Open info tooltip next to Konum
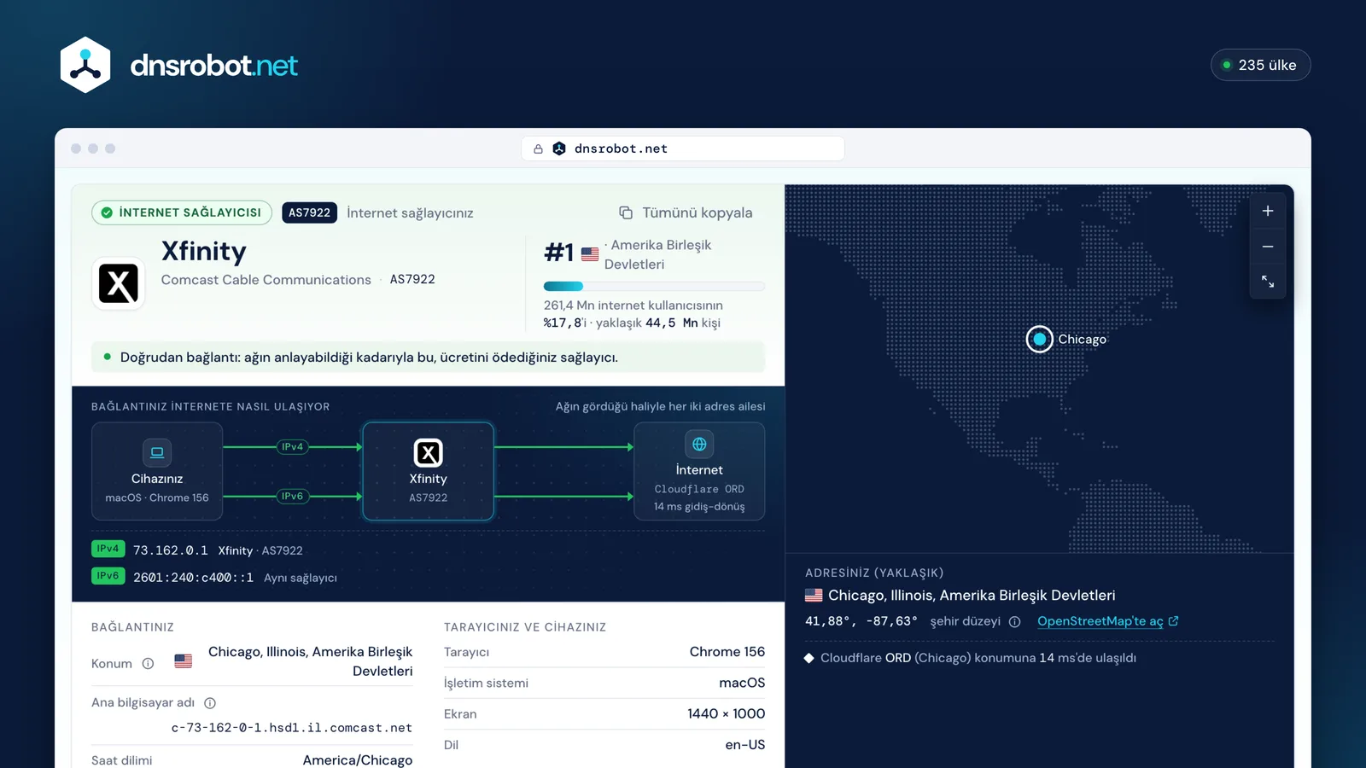This screenshot has width=1366, height=768. point(148,663)
